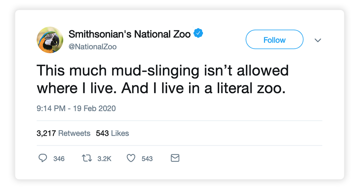Click the reply speech bubble icon

[43, 158]
